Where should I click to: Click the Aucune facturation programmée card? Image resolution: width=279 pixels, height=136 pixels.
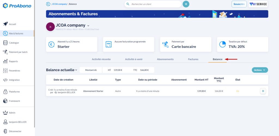[x=129, y=44]
